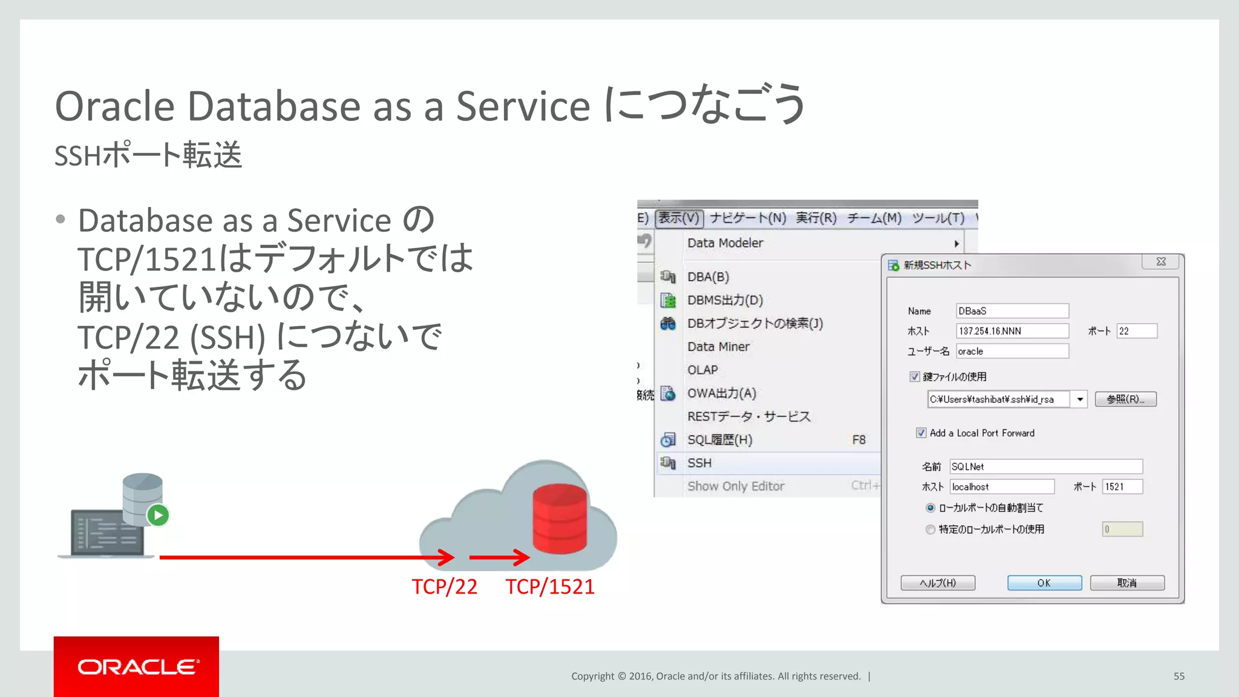Viewport: 1239px width, 697px height.
Task: Choose RESTデータ・サービス menu entry
Action: (x=749, y=416)
